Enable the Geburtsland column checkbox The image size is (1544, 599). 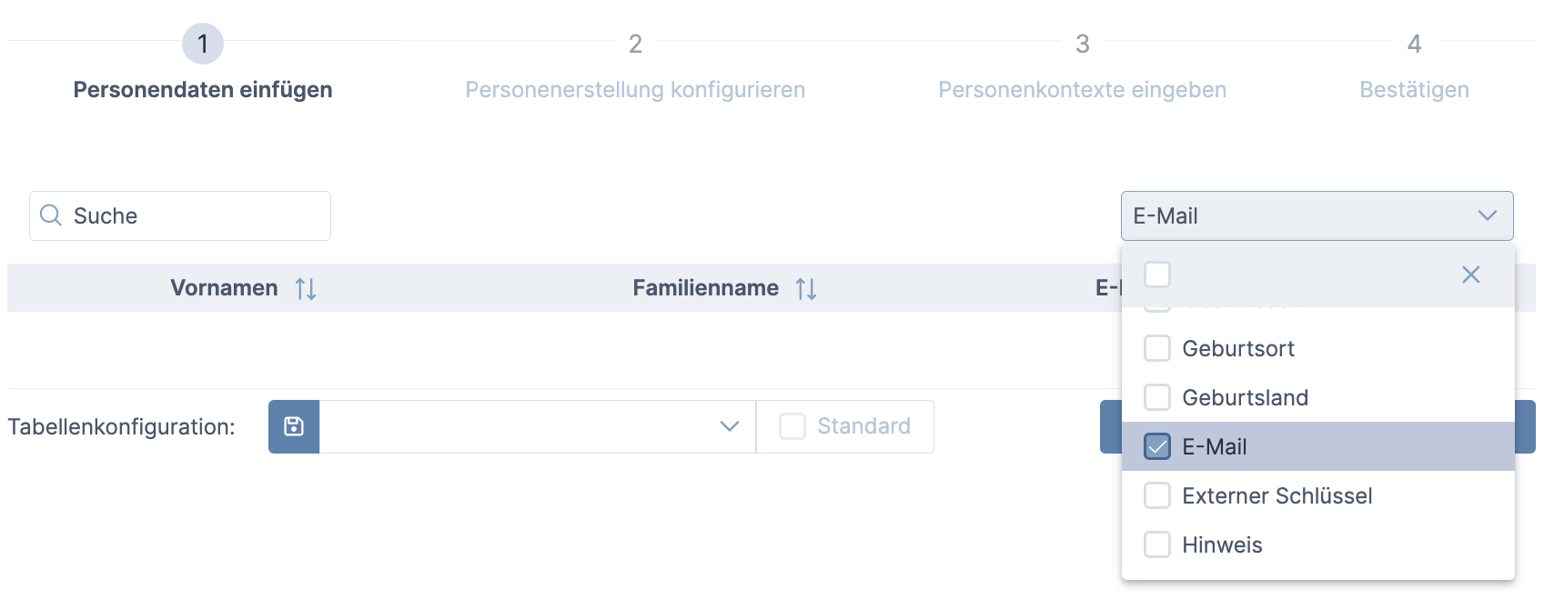pos(1157,397)
